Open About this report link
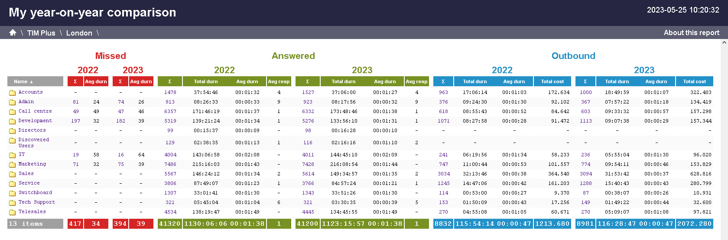 pyautogui.click(x=691, y=32)
